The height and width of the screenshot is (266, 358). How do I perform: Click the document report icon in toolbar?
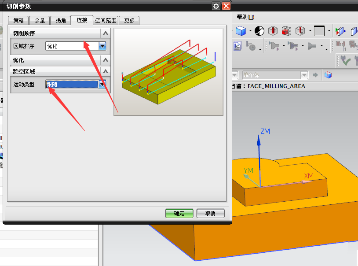click(237, 46)
